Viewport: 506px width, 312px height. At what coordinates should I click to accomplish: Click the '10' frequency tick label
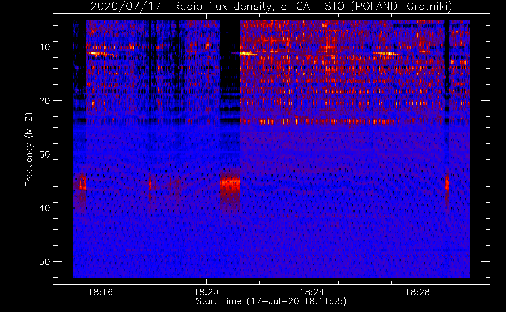click(x=45, y=47)
